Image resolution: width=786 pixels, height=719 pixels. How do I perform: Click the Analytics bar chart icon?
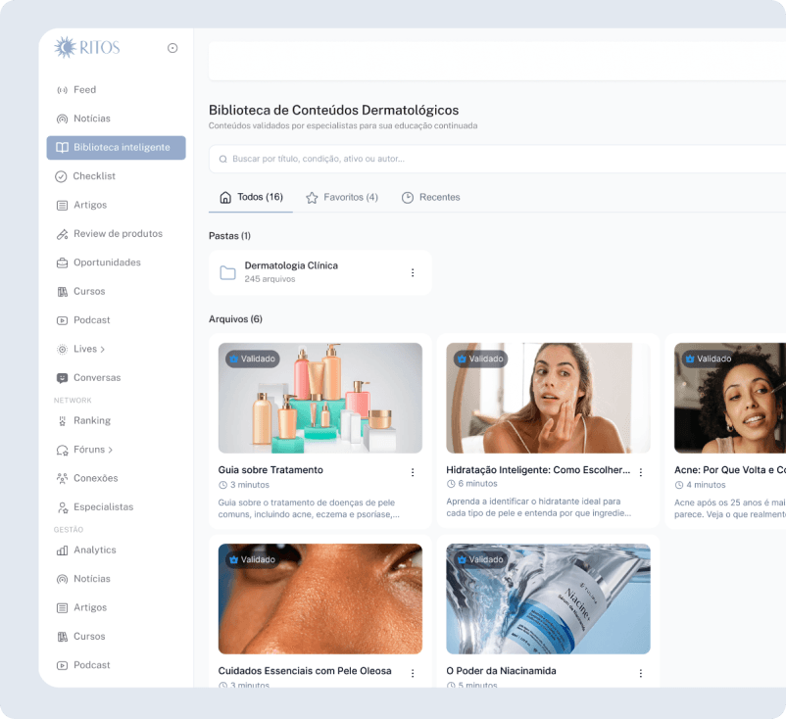pos(62,551)
